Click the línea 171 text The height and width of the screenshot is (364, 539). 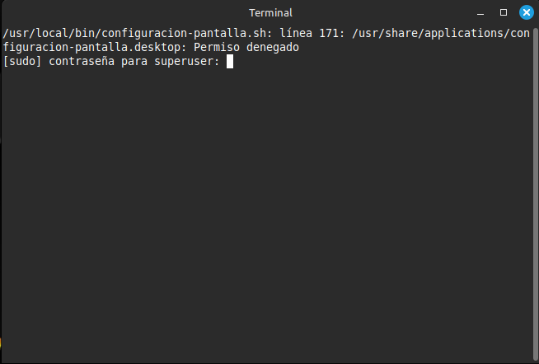click(309, 33)
